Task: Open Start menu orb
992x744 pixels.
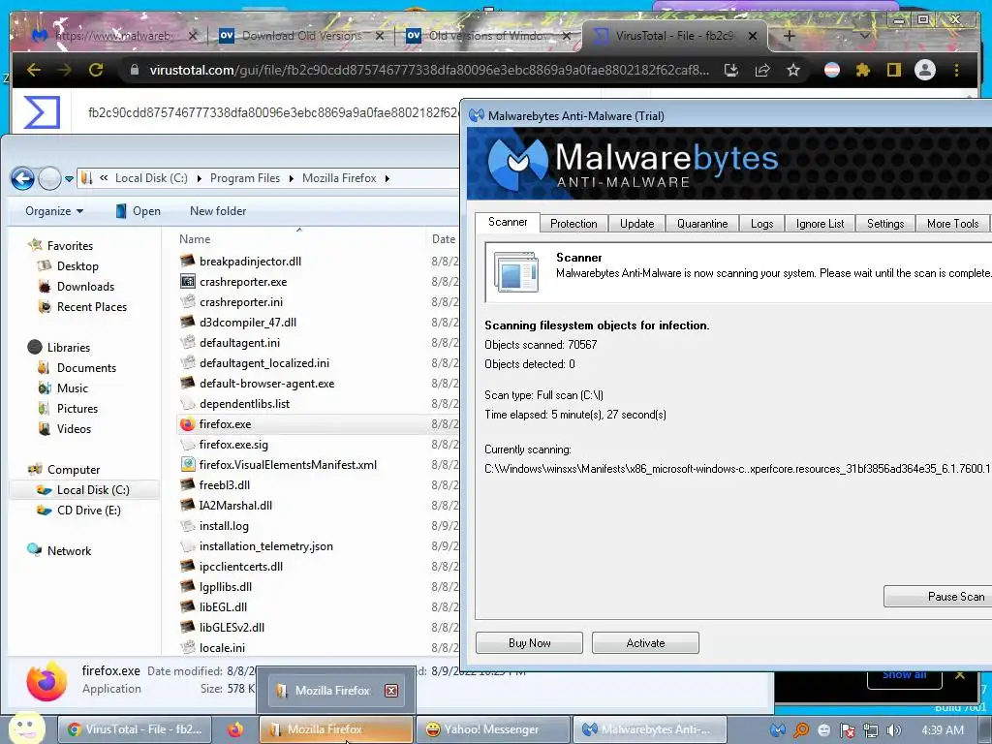Action: click(26, 728)
